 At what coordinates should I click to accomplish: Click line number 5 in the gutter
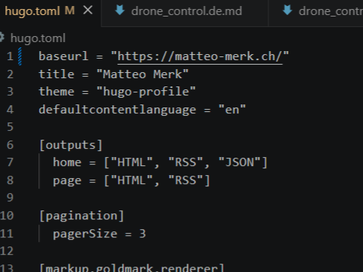click(x=10, y=127)
